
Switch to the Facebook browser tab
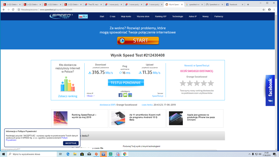pos(234,4)
